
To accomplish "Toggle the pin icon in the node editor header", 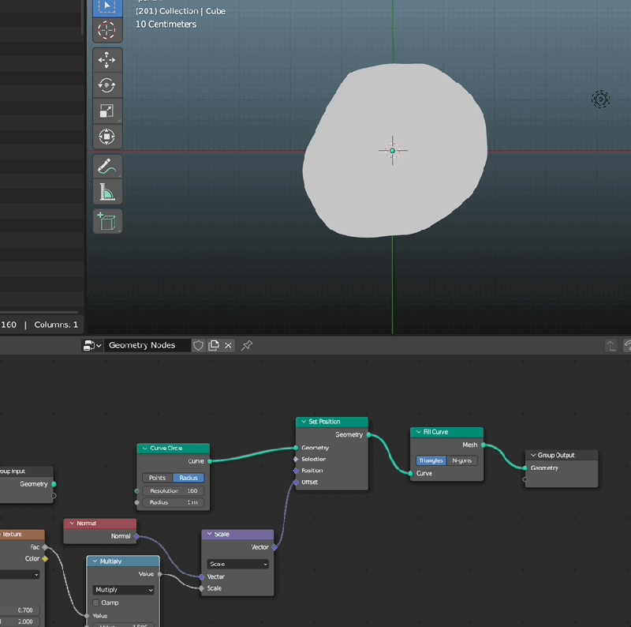I will [247, 345].
